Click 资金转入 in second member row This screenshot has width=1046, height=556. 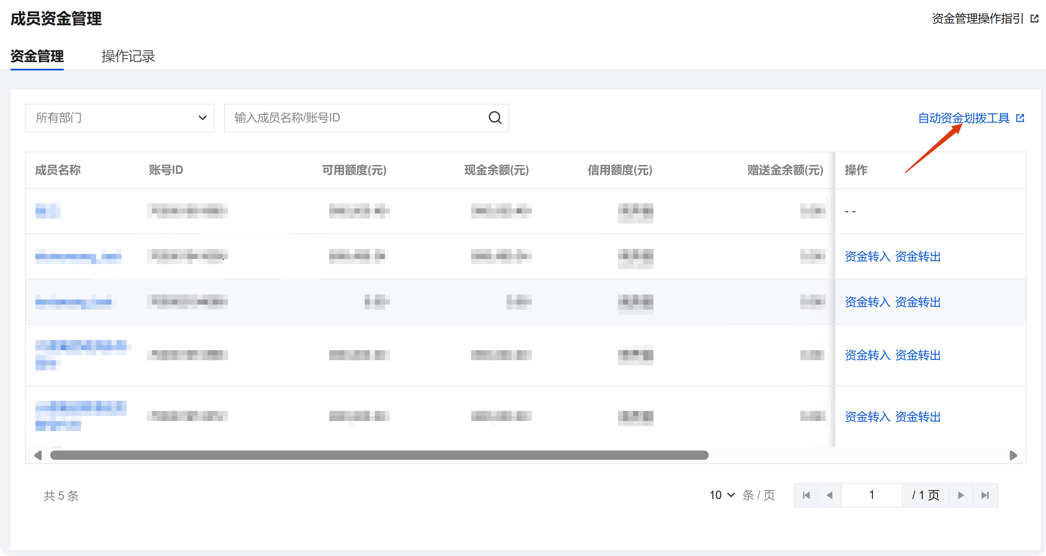(x=867, y=256)
